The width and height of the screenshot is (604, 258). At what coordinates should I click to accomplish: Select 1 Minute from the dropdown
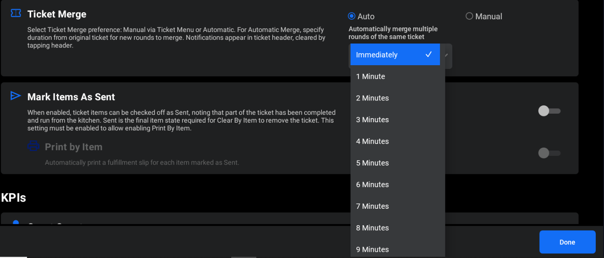[x=371, y=77]
